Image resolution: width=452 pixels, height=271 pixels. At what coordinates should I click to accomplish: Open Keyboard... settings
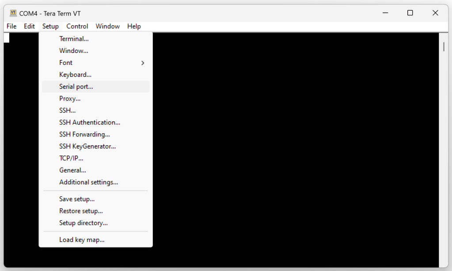click(x=75, y=75)
